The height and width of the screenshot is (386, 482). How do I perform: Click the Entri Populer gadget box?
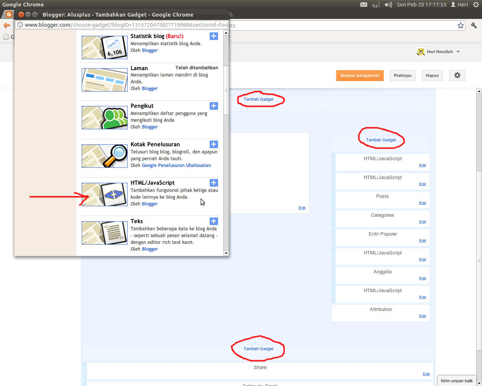coord(381,237)
